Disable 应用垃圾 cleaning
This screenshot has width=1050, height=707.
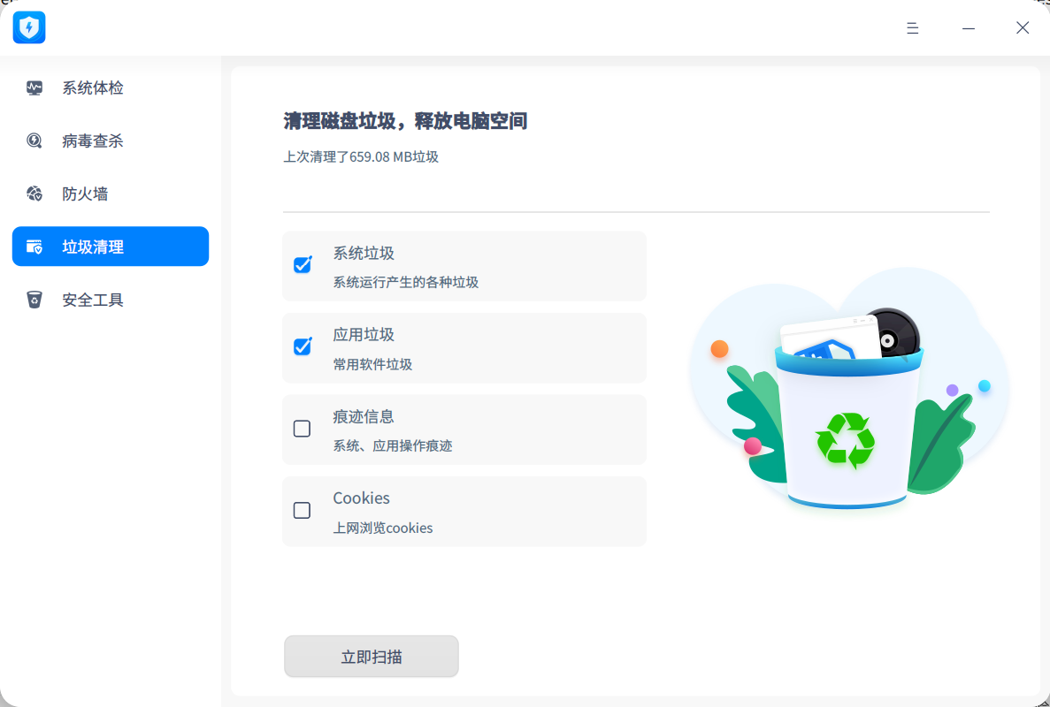click(x=302, y=346)
